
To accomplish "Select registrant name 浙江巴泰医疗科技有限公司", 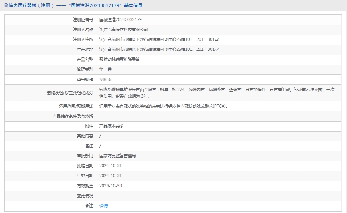I will pyautogui.click(x=124, y=29).
